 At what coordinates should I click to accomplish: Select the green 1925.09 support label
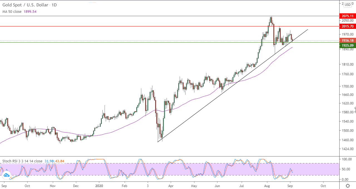point(347,45)
